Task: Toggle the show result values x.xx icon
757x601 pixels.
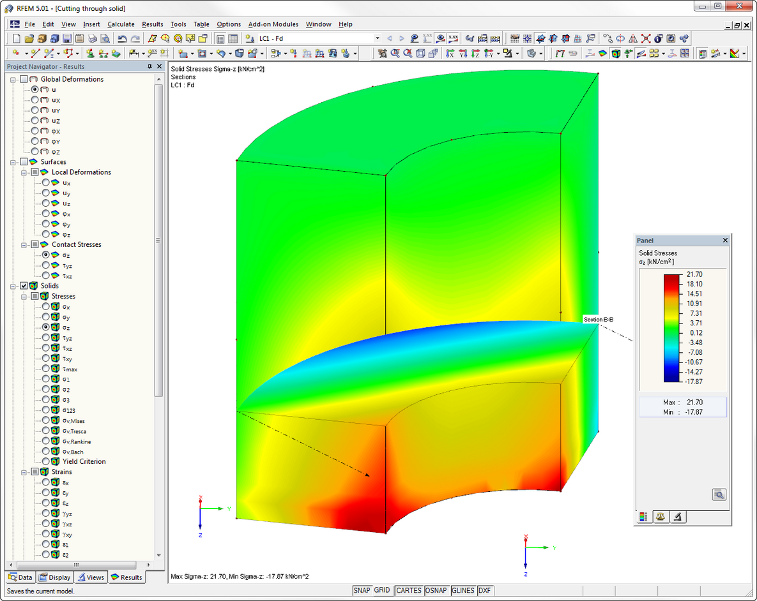Action: pos(453,38)
